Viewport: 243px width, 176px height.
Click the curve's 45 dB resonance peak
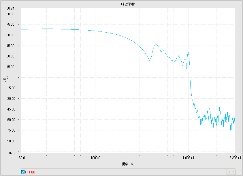(156, 44)
